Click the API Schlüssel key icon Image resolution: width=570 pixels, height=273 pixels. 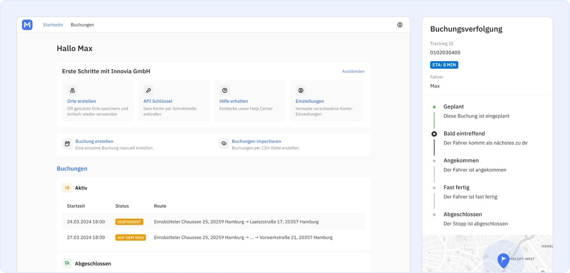click(149, 90)
